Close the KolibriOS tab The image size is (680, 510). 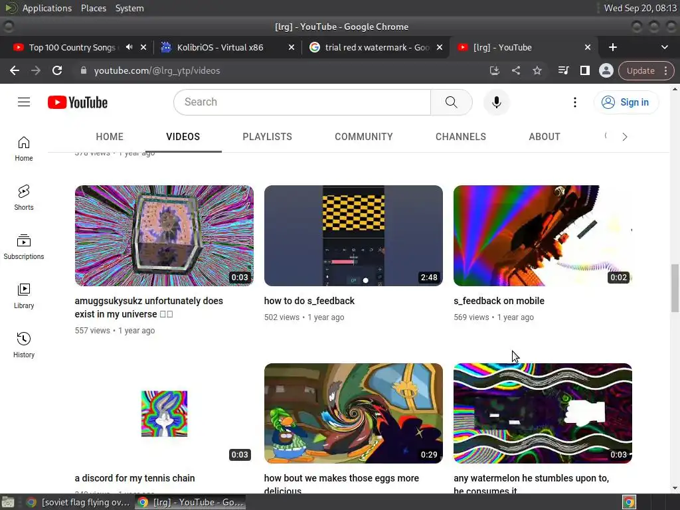point(292,47)
